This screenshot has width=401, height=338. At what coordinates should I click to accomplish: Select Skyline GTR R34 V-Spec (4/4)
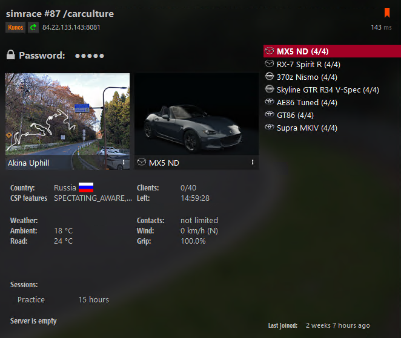[332, 89]
